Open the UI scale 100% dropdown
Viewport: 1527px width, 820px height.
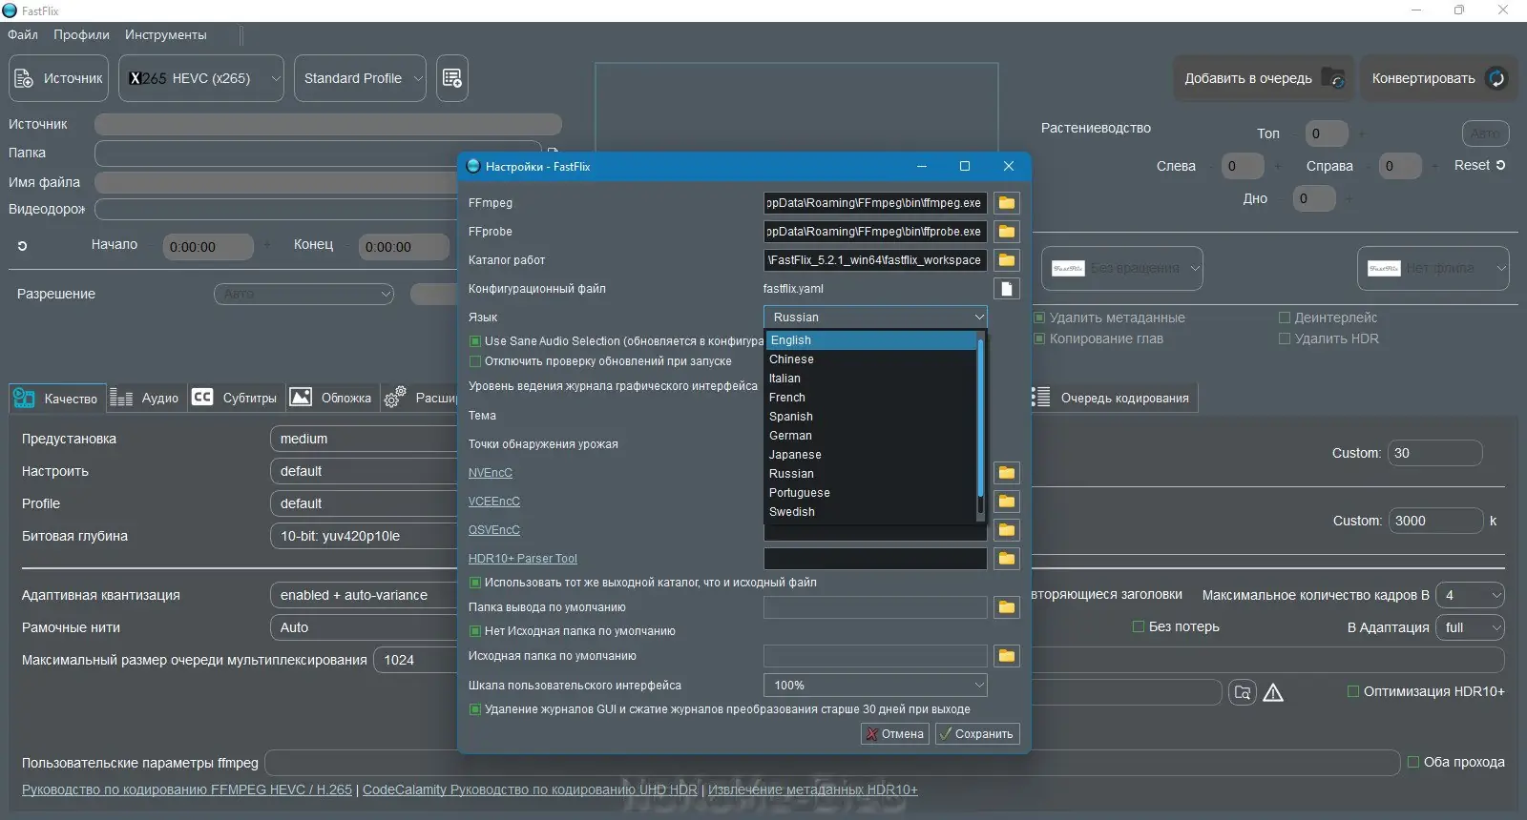pyautogui.click(x=875, y=686)
